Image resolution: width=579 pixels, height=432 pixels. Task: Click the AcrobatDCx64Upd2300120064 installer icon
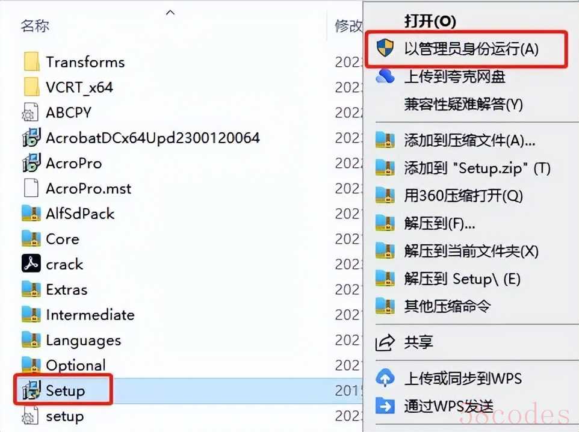coord(31,137)
